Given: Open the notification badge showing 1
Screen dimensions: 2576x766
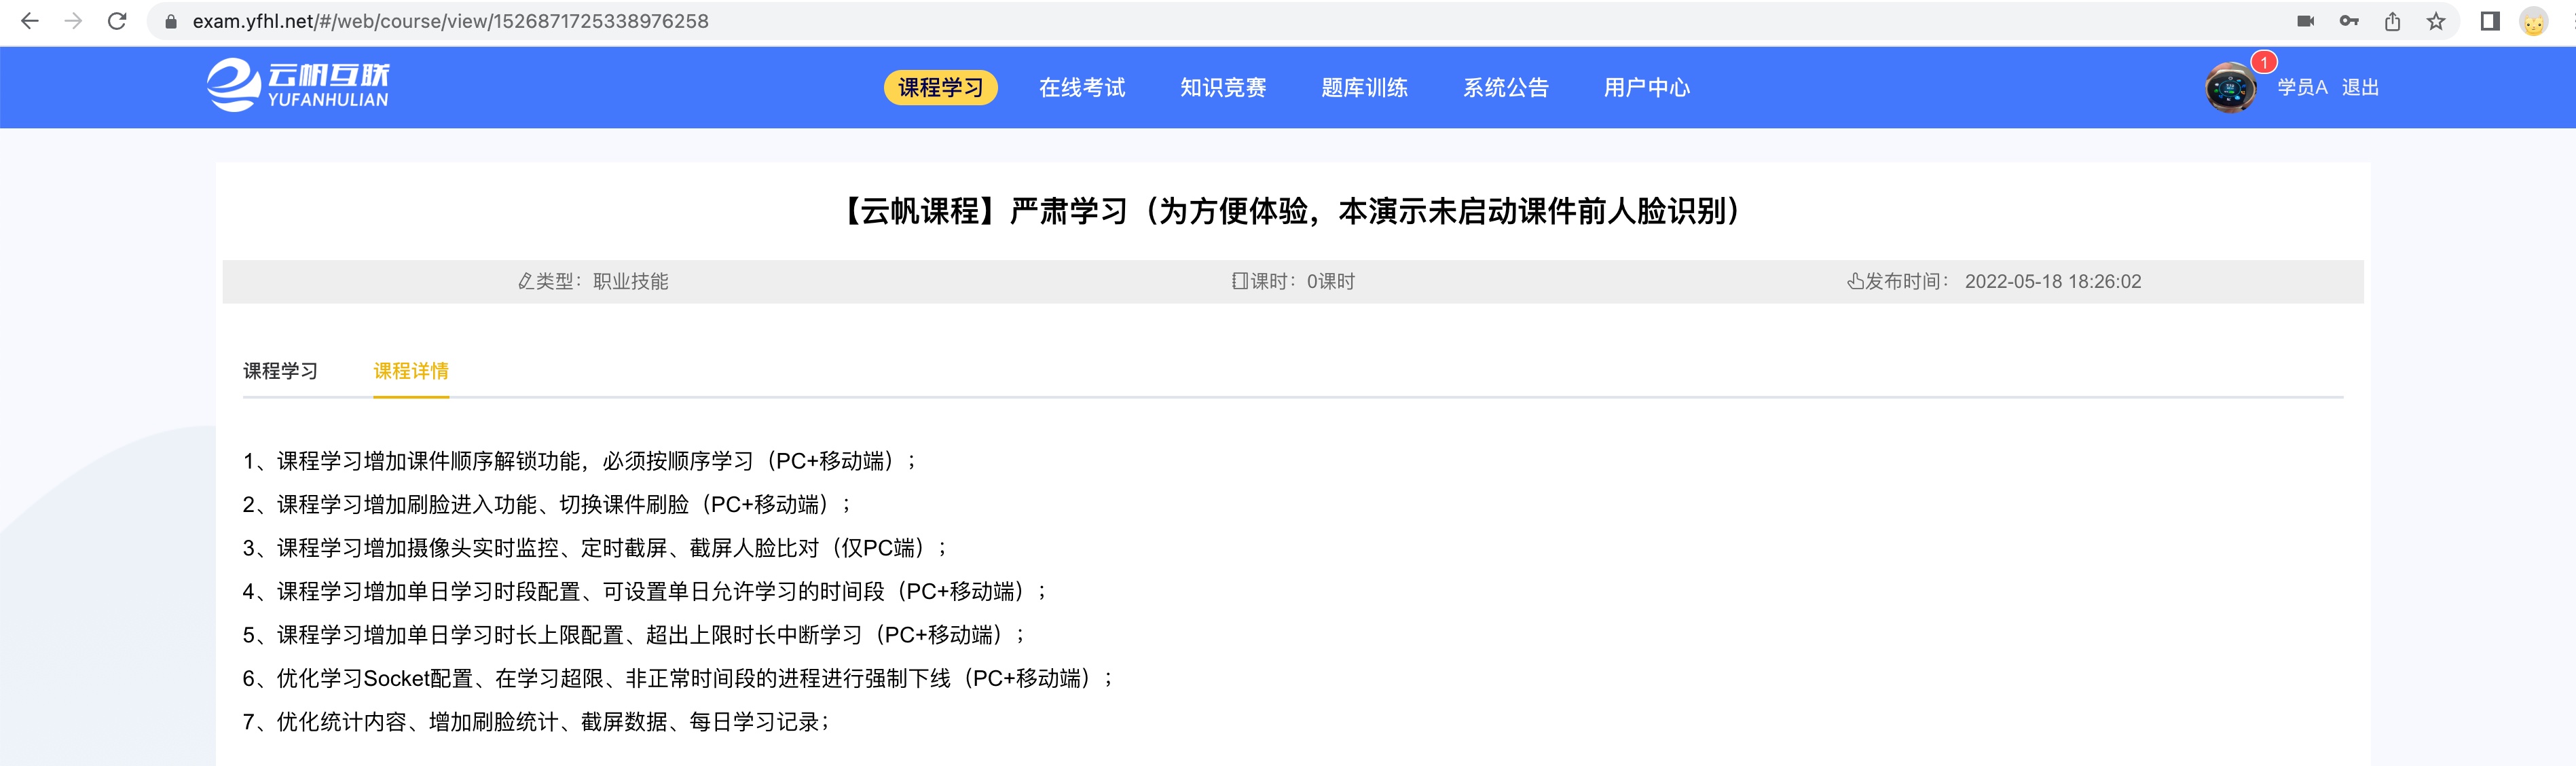Looking at the screenshot, I should (x=2264, y=62).
